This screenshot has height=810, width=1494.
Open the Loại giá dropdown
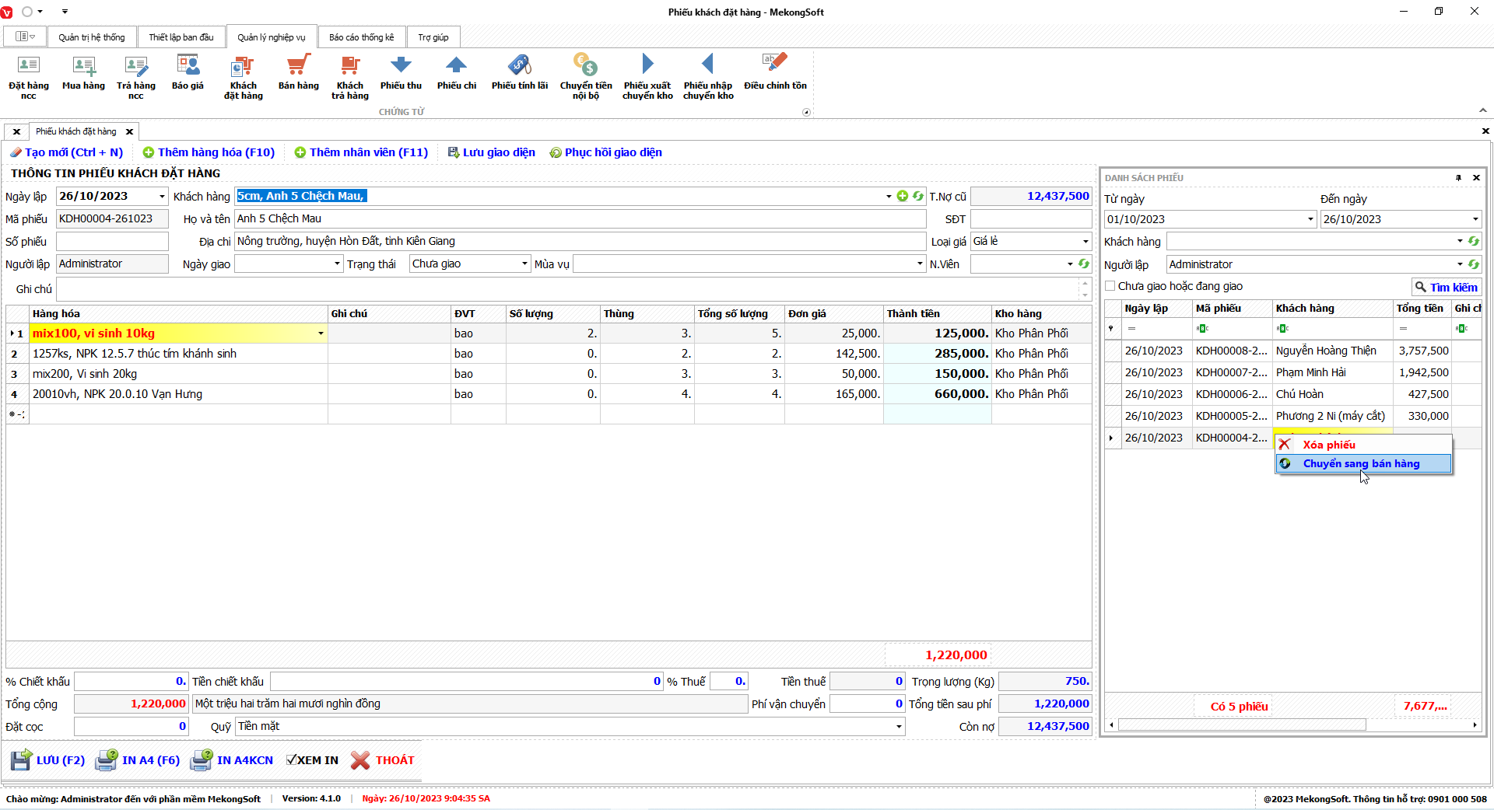[1085, 242]
